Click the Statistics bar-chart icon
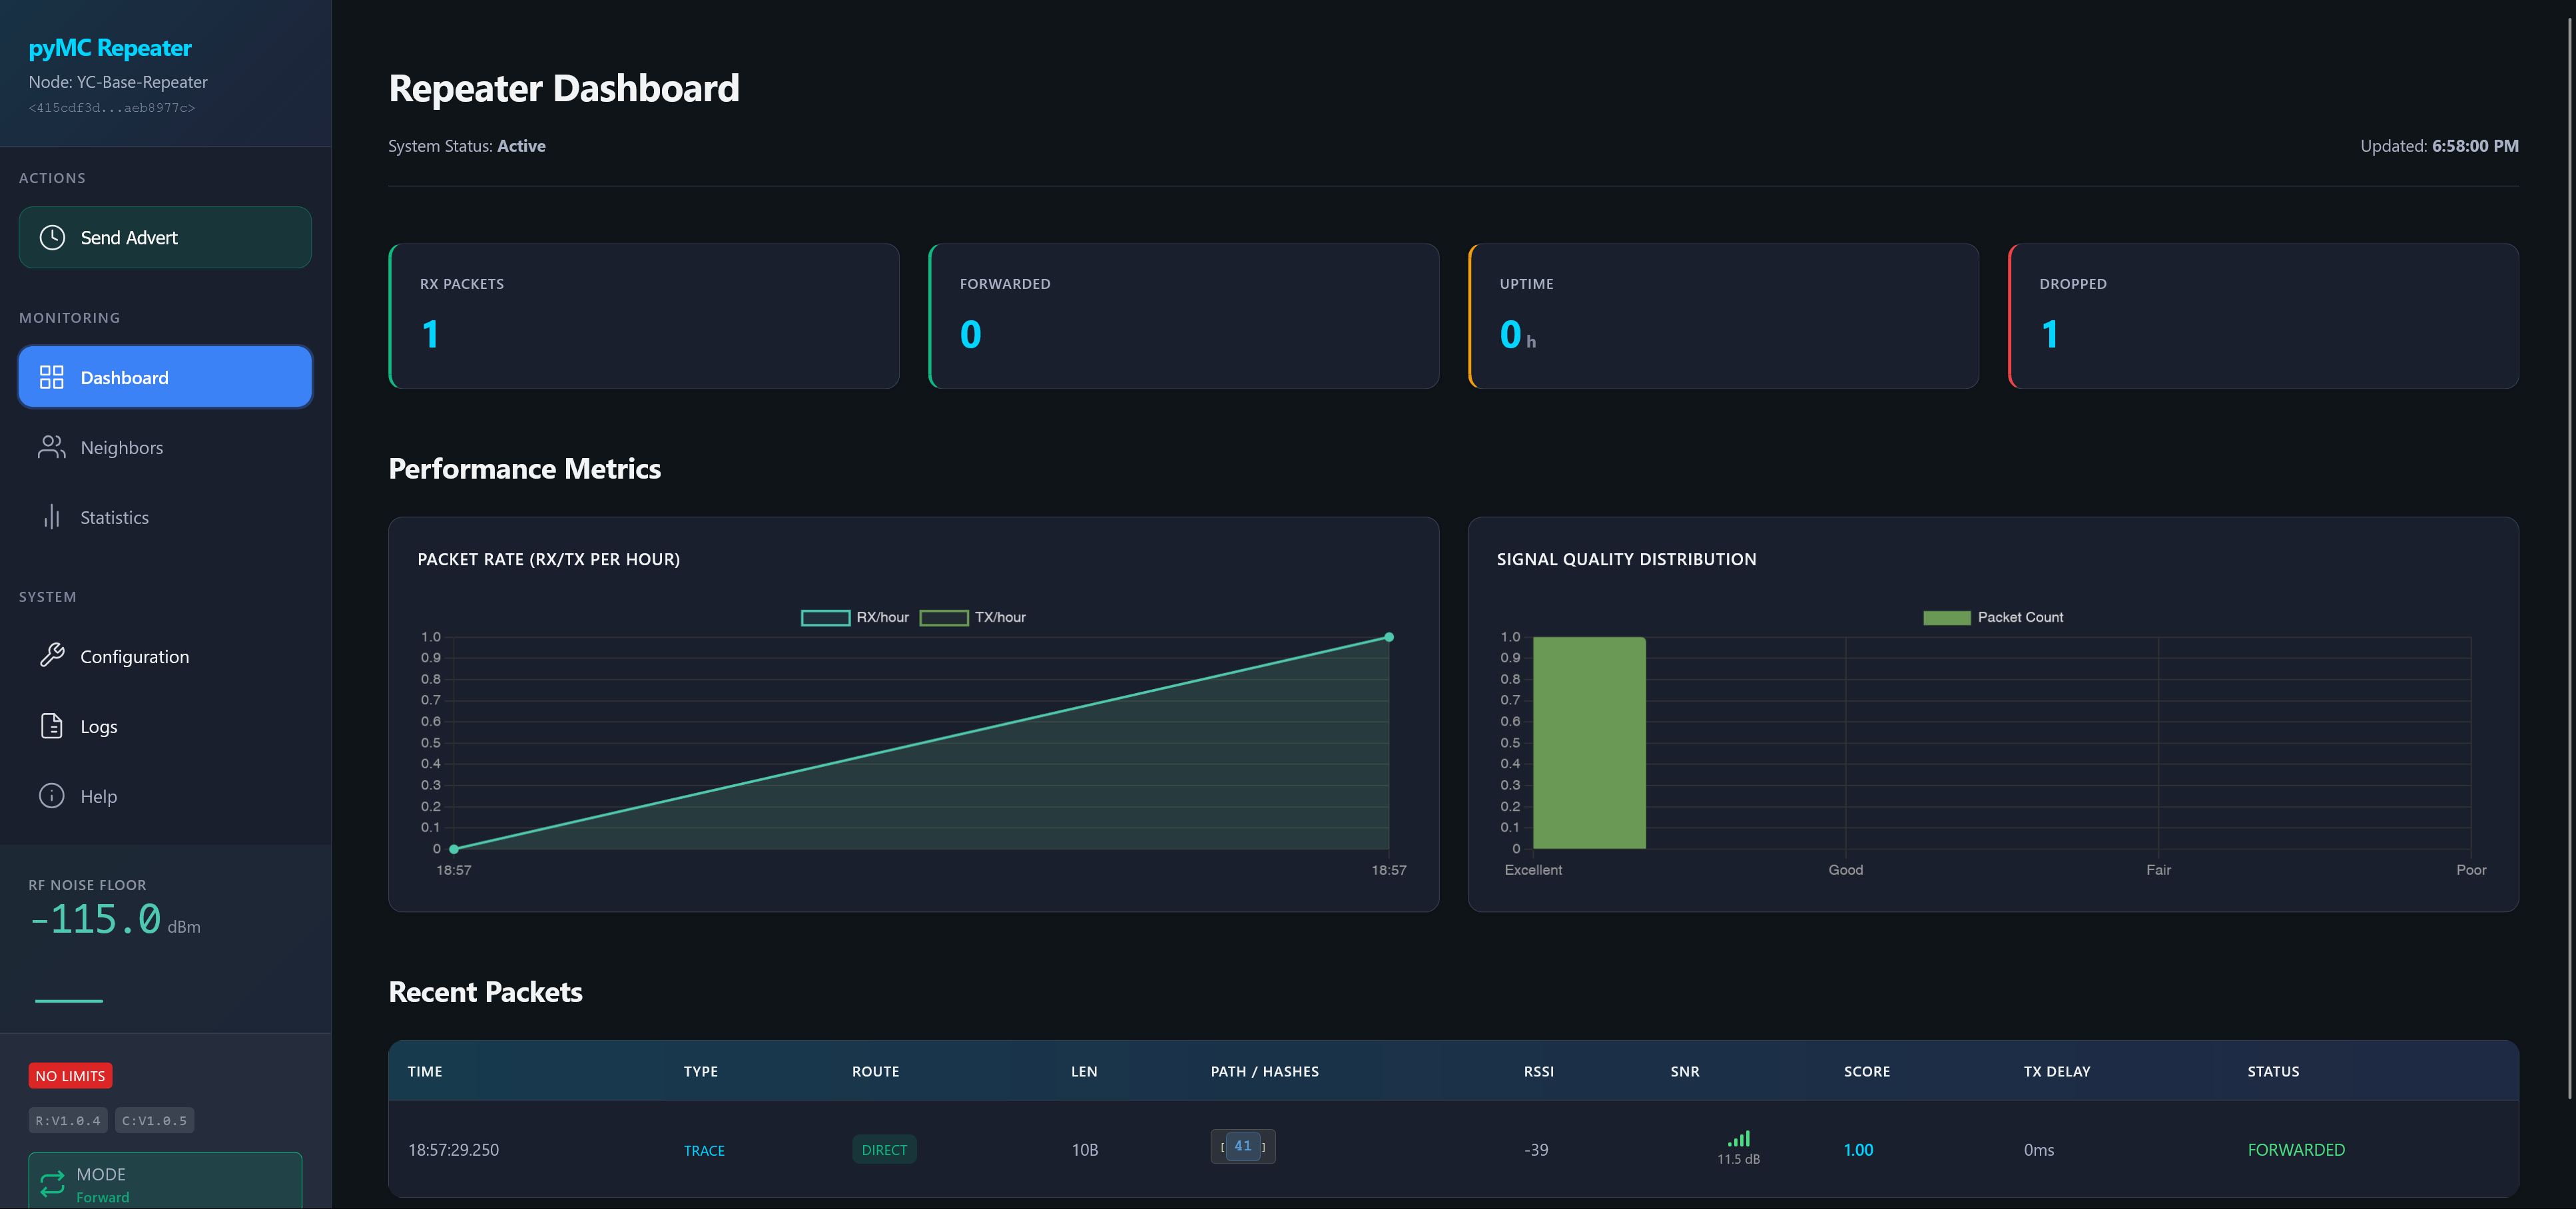The height and width of the screenshot is (1209, 2576). click(52, 517)
